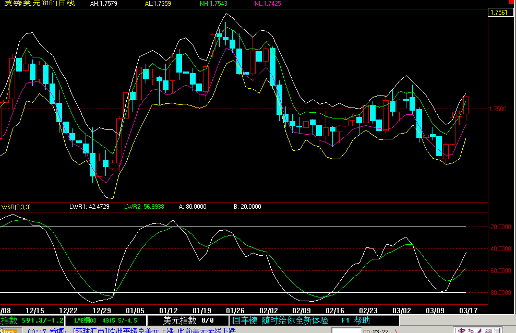
Task: Open the LW&R(9,3,3) indicator label
Action: pos(16,207)
